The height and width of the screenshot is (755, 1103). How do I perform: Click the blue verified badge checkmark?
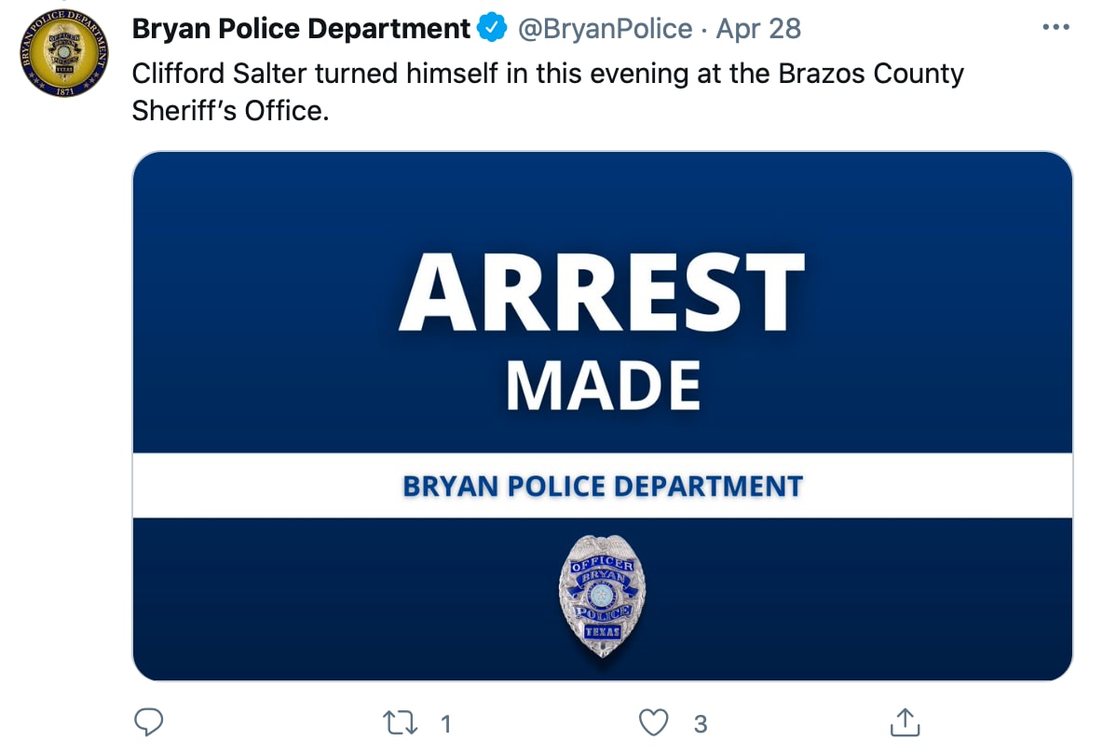coord(491,29)
